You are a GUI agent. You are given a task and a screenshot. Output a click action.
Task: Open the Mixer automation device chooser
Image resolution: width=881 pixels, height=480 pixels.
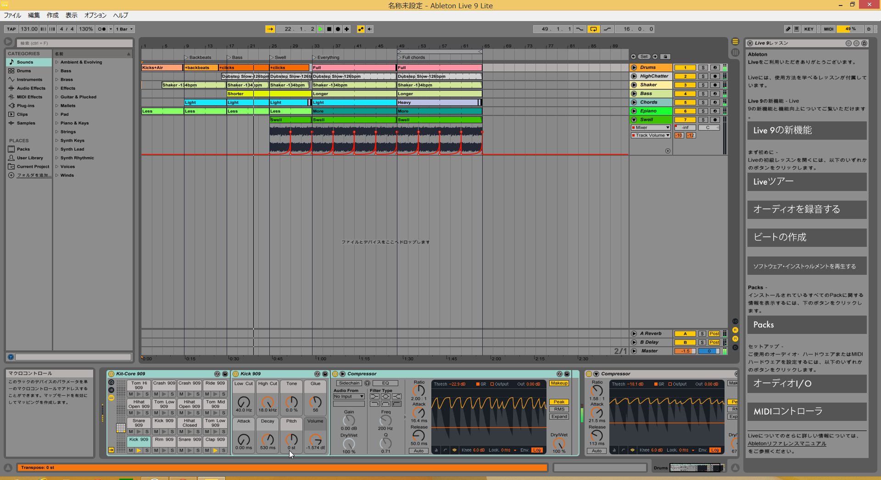651,128
